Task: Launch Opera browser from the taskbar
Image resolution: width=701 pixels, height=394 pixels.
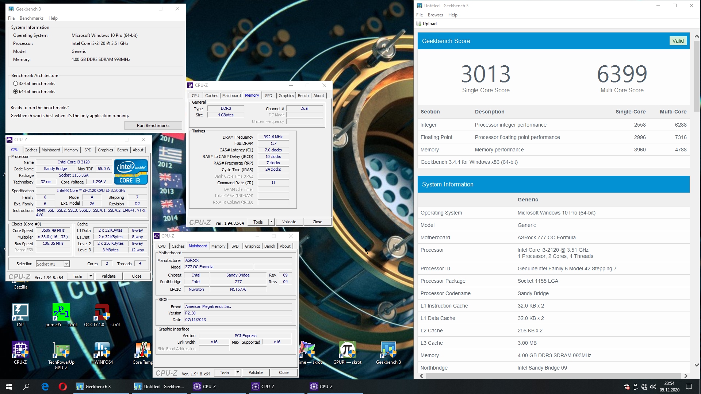Action: click(62, 386)
